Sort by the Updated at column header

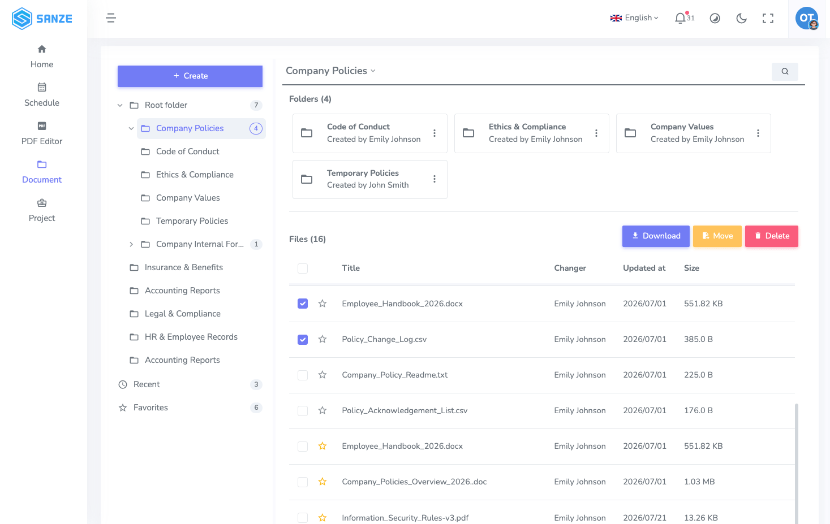644,269
